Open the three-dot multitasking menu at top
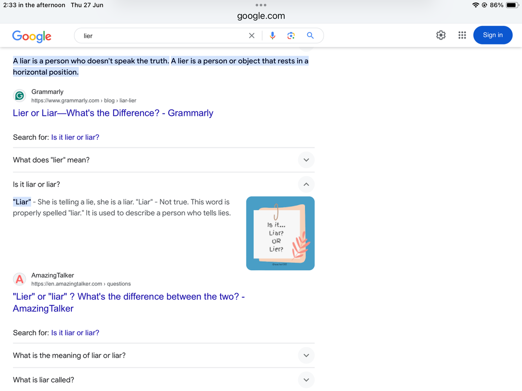 click(x=261, y=5)
